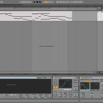Image resolution: width=103 pixels, height=103 pixels.
Task: Click the reverb Shape knob
Action: tap(92, 95)
